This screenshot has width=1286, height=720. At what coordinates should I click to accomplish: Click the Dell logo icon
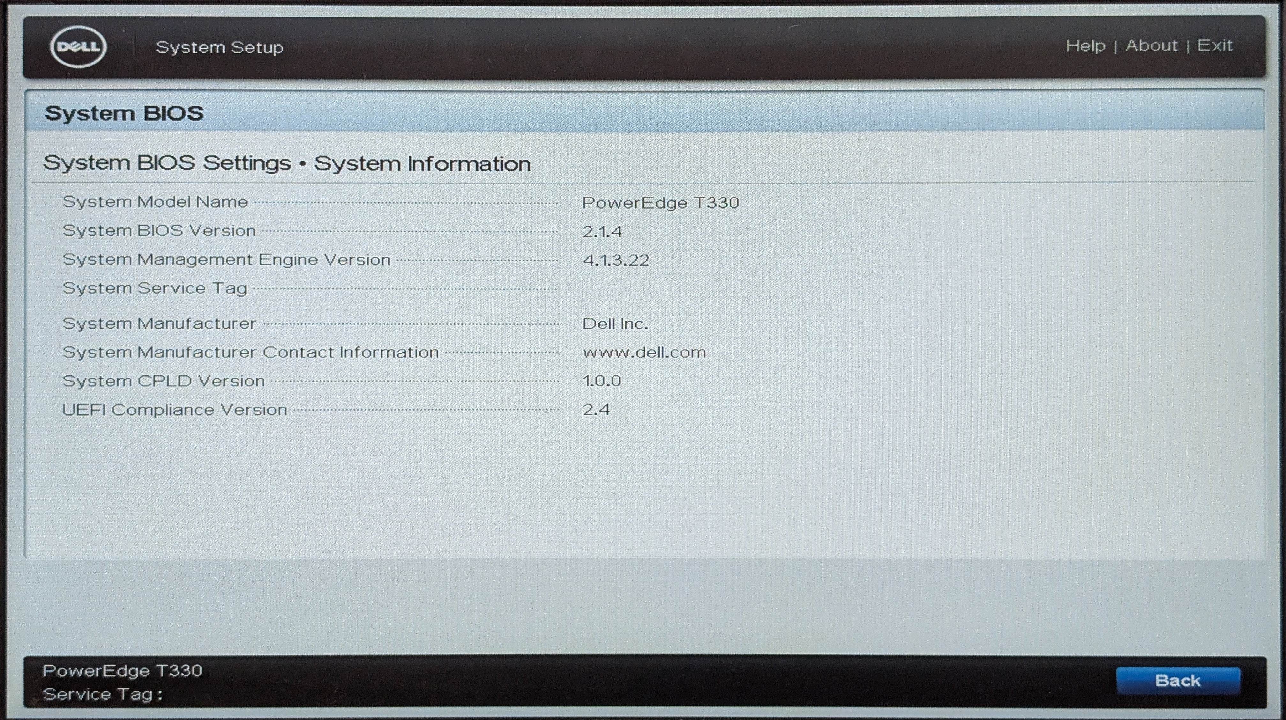tap(79, 47)
